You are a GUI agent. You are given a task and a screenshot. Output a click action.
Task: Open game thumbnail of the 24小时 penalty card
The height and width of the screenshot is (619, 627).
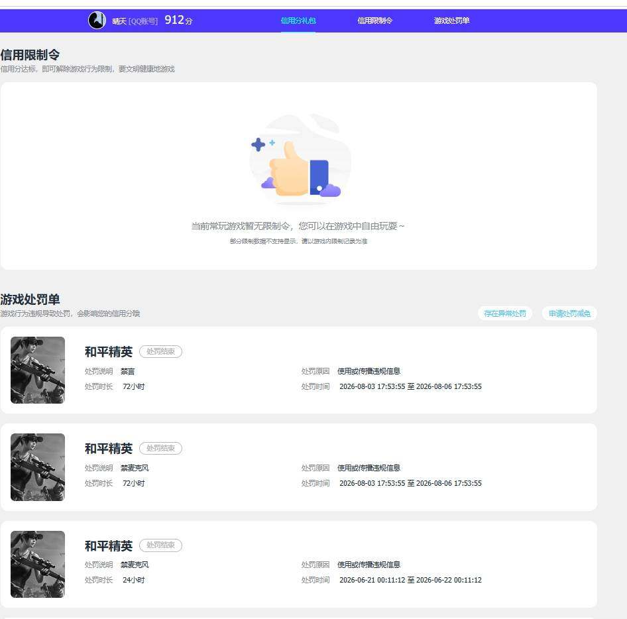pyautogui.click(x=38, y=564)
